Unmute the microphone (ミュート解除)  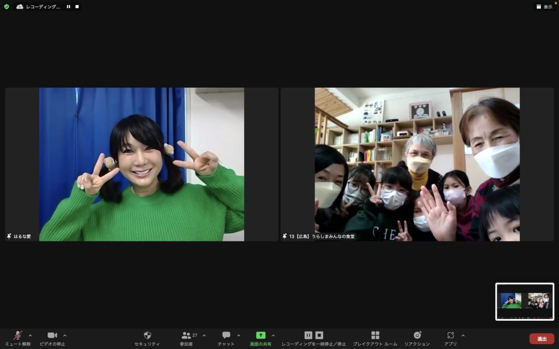tap(18, 335)
